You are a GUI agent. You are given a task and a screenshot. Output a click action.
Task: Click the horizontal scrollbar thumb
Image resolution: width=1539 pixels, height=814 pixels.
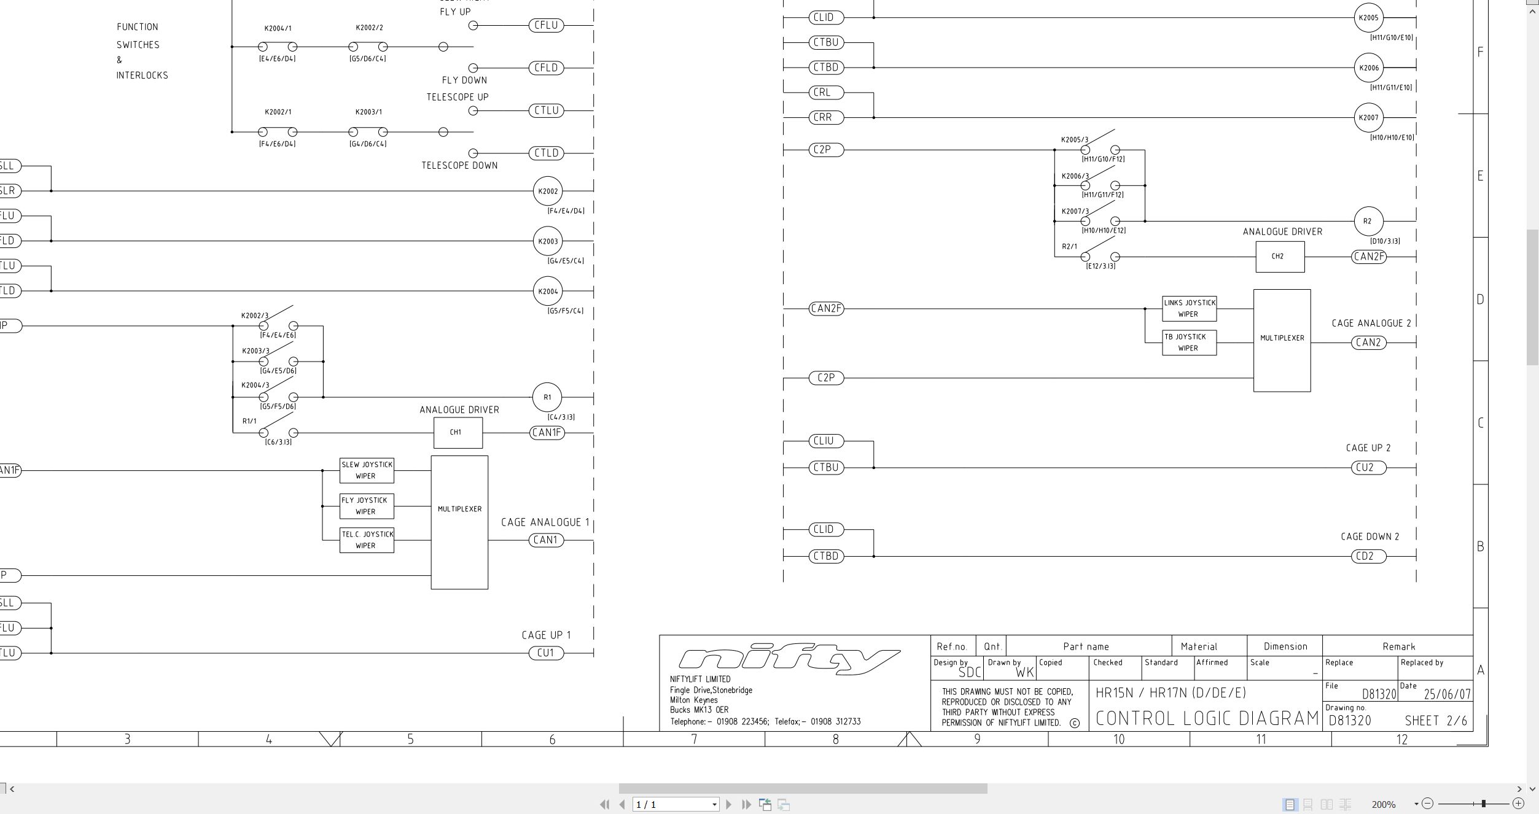(803, 789)
